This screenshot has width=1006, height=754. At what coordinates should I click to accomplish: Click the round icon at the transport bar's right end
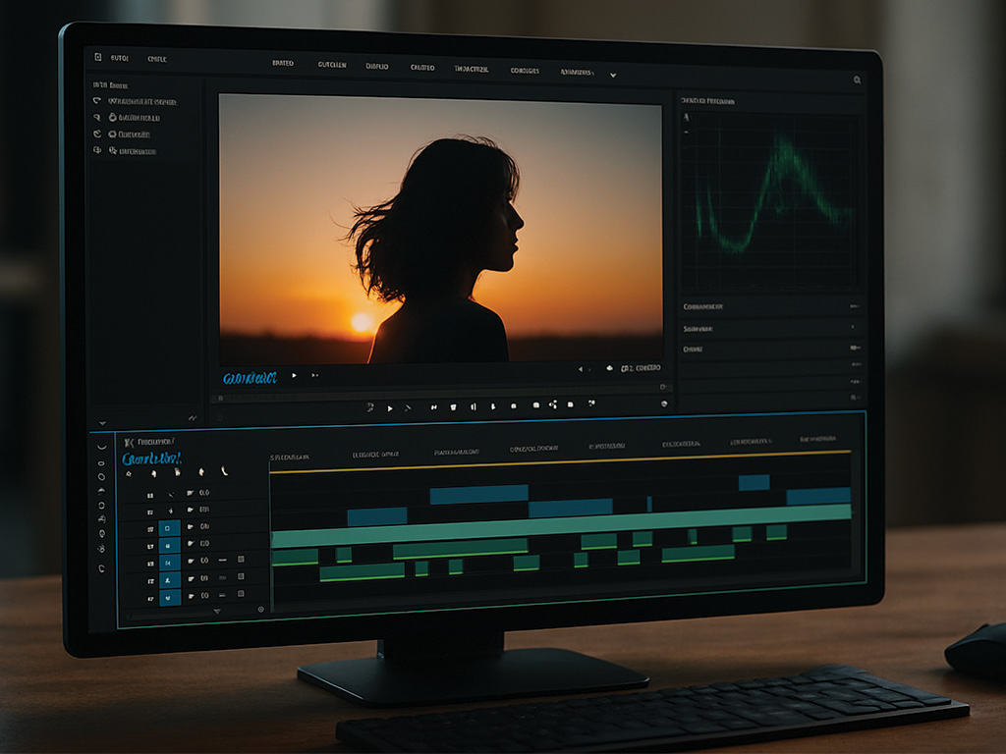664,404
